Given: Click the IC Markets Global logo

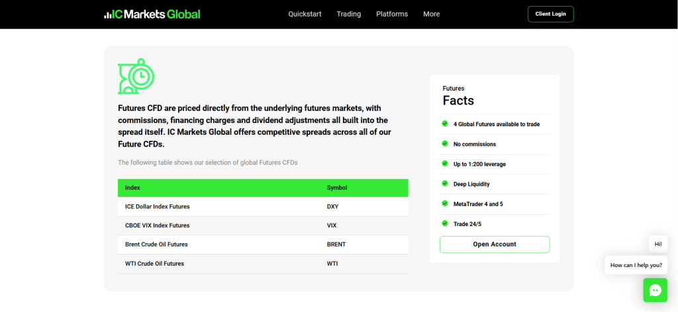Looking at the screenshot, I should [x=152, y=14].
